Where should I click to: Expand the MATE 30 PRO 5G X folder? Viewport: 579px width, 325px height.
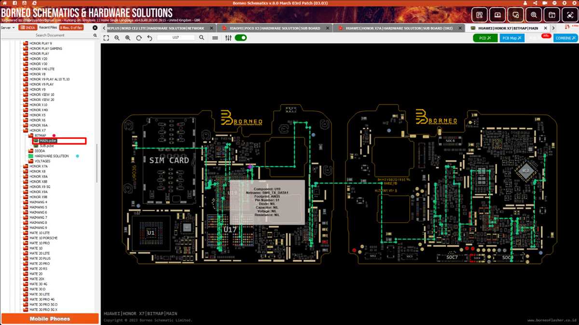pyautogui.click(x=43, y=310)
